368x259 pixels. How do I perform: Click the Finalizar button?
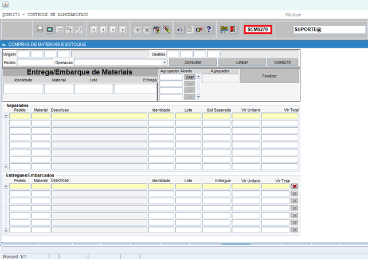269,76
